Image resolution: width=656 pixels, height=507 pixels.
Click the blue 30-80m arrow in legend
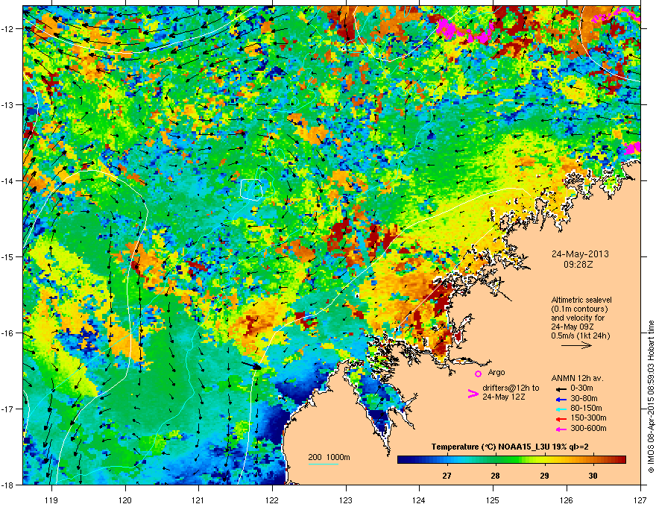click(561, 399)
